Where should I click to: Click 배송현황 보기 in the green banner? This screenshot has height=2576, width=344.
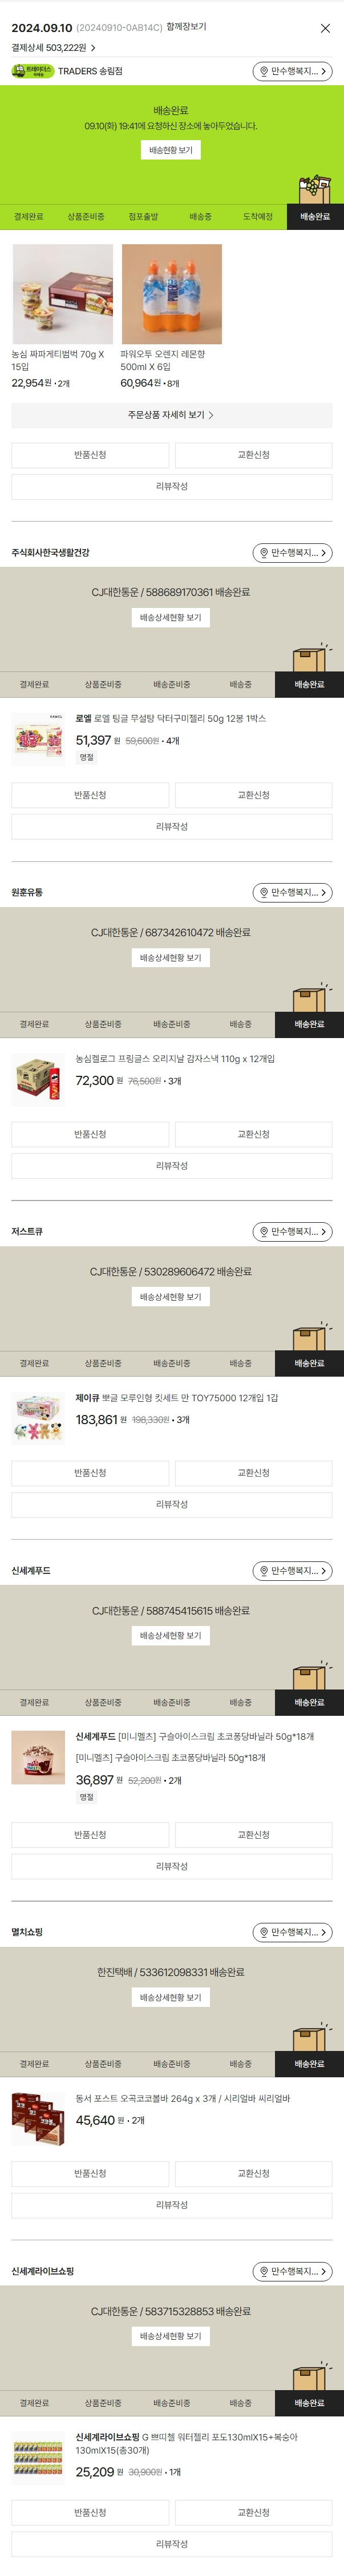point(171,150)
